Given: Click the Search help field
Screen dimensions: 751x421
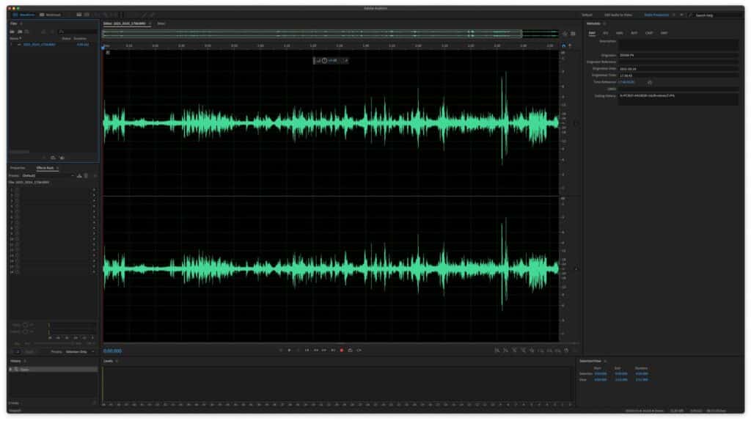Looking at the screenshot, I should point(716,15).
